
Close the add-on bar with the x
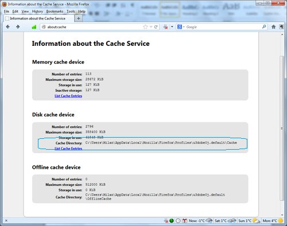click(6, 221)
